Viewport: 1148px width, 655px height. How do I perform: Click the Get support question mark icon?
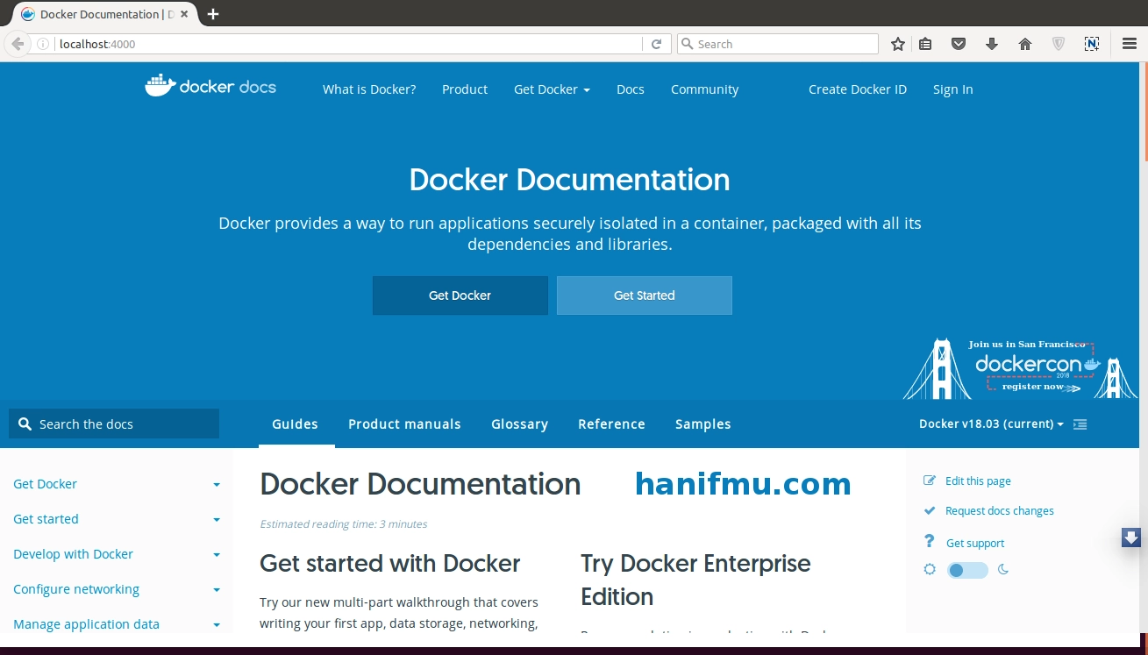930,542
